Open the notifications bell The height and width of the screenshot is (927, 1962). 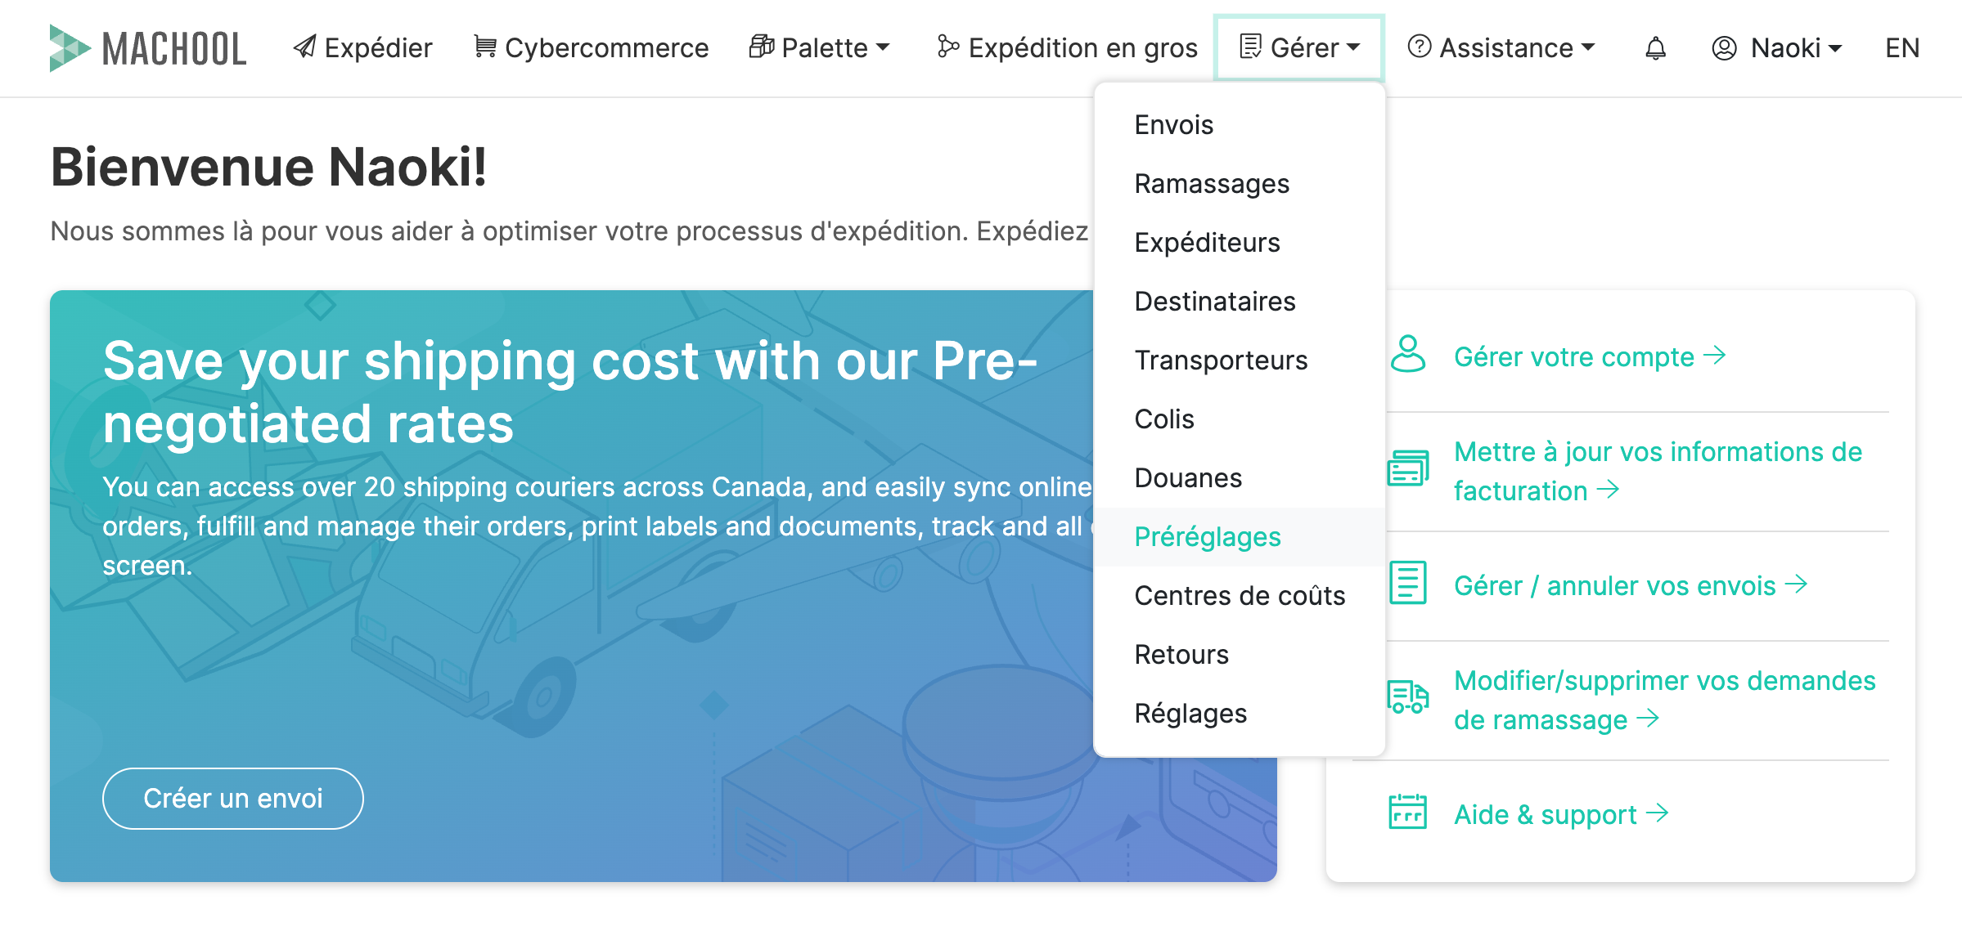tap(1655, 48)
